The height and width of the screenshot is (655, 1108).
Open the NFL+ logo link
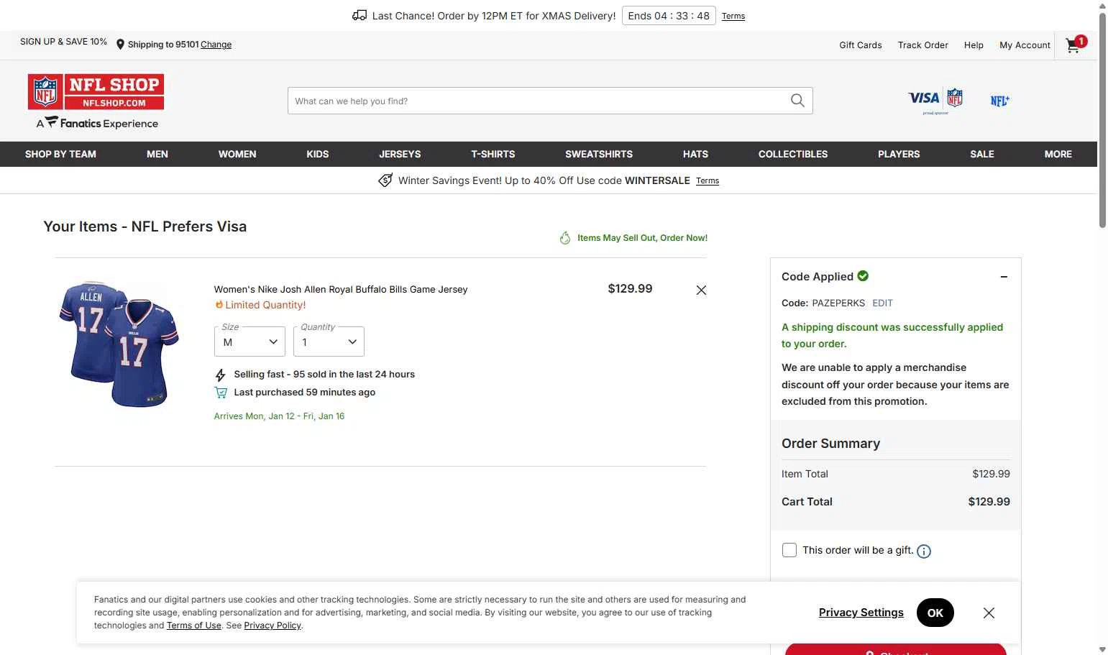(999, 101)
